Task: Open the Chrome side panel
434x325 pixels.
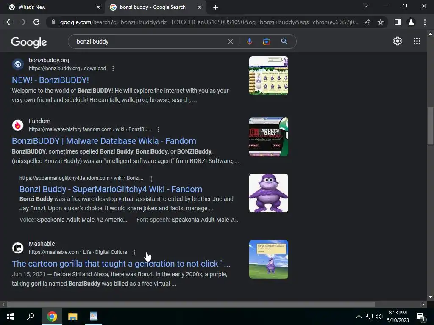Action: pyautogui.click(x=398, y=22)
